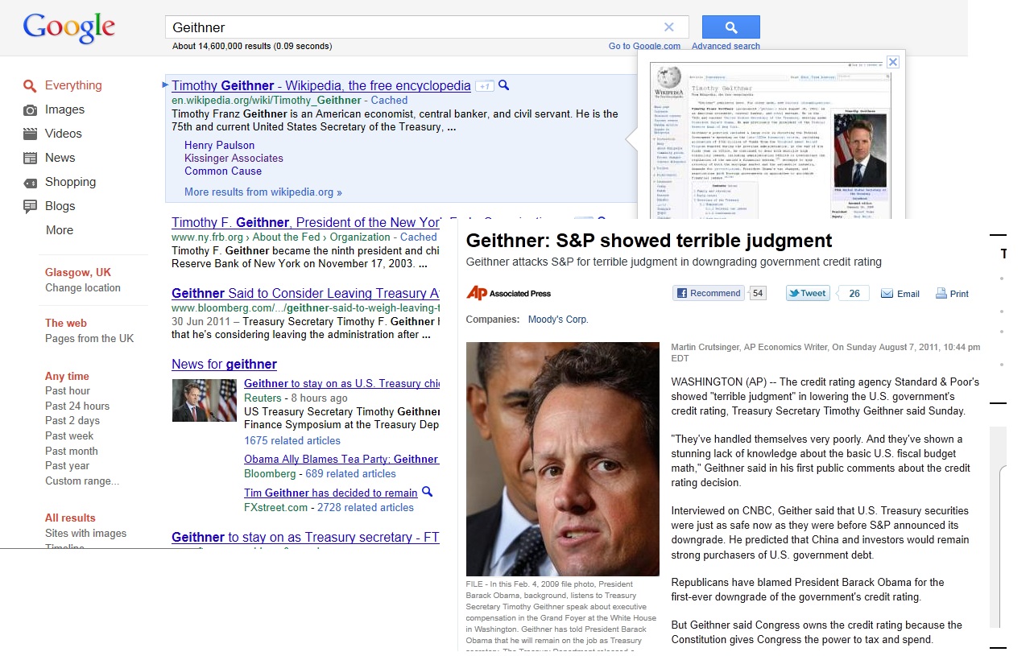Open Cached link of ny.frb.org result

[419, 237]
